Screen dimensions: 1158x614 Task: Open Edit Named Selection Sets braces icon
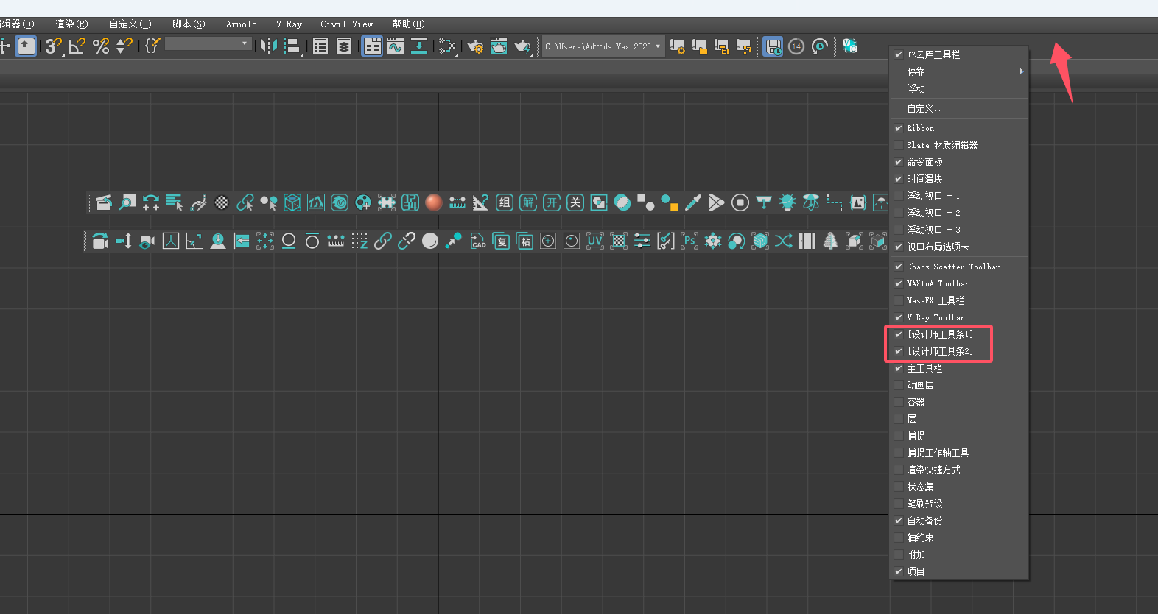[x=152, y=46]
